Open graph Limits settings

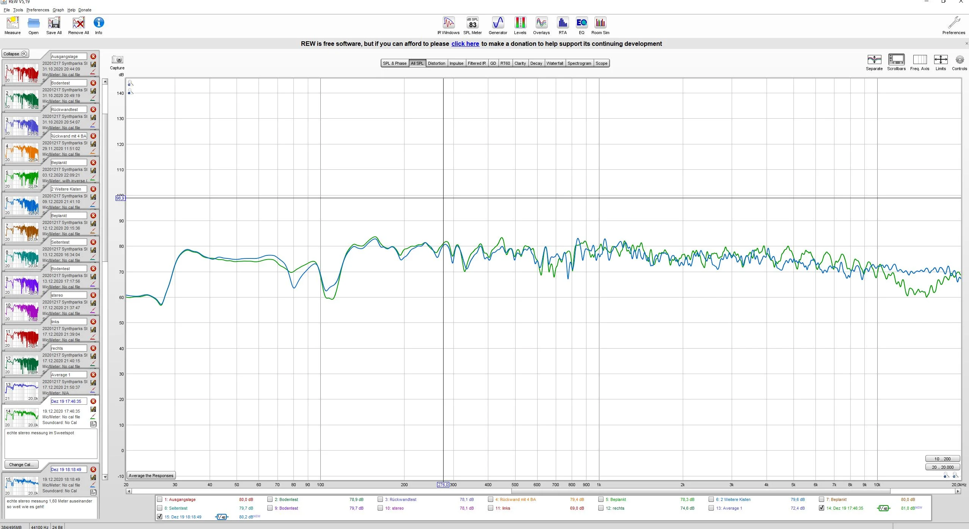pos(941,63)
